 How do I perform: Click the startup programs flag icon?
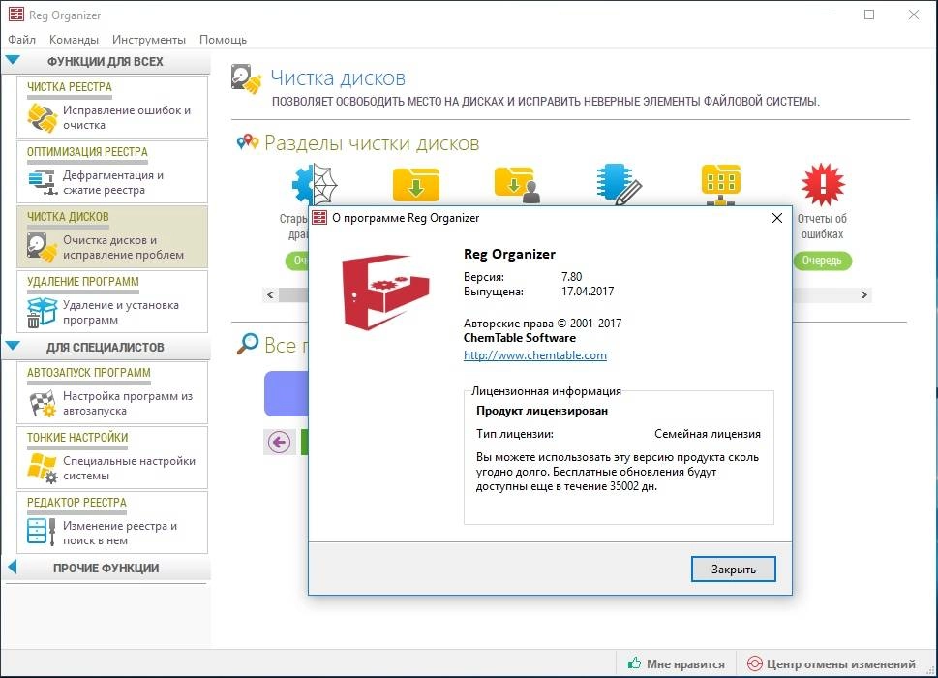coord(42,403)
